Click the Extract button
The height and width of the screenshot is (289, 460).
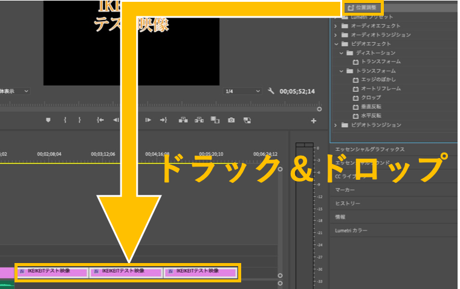[x=199, y=120]
